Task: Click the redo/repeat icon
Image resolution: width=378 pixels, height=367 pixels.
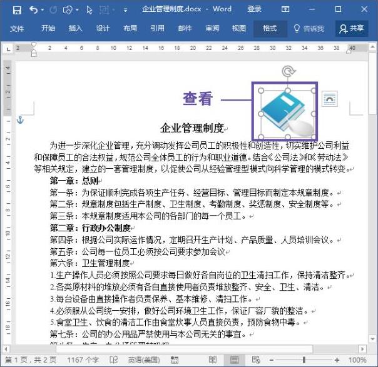Action: tap(53, 10)
